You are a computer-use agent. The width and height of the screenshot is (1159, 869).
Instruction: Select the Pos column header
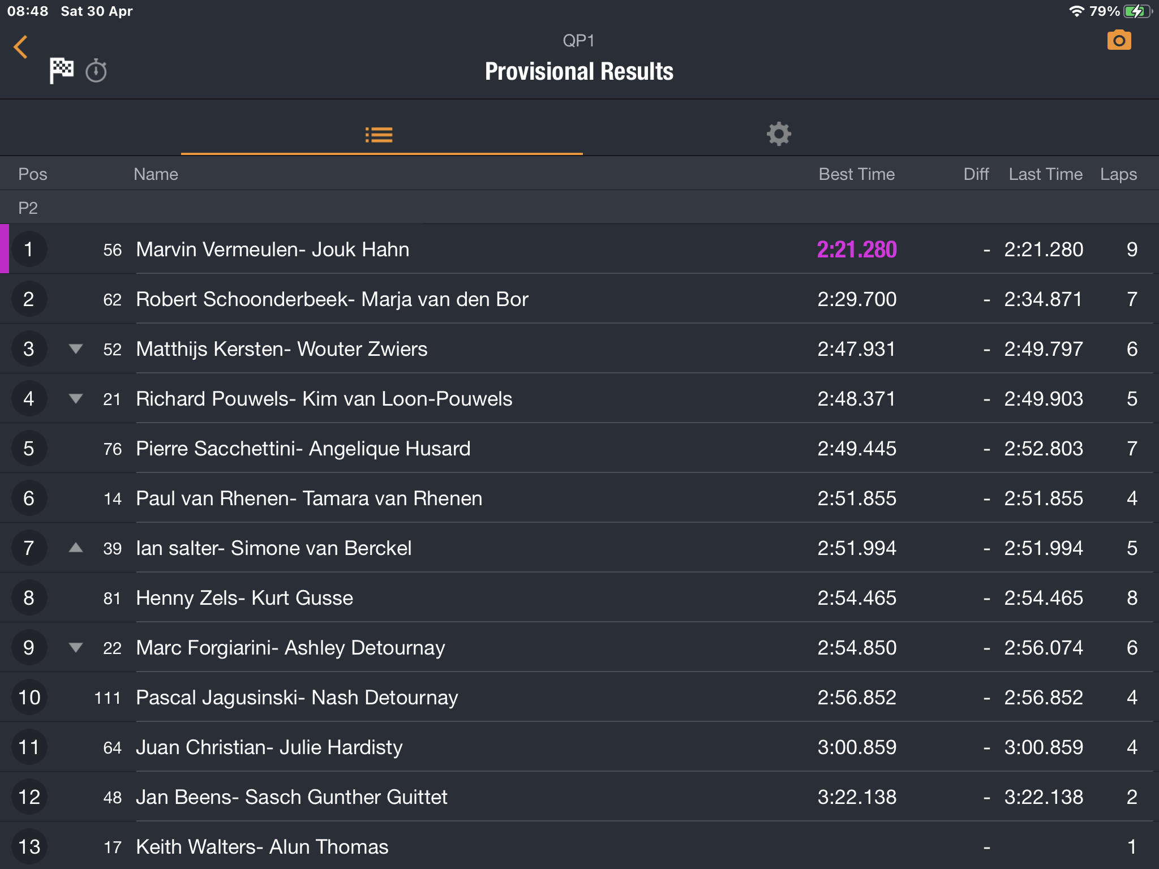click(33, 174)
